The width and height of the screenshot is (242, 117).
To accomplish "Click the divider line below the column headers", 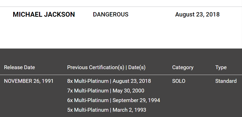I will click(121, 75).
